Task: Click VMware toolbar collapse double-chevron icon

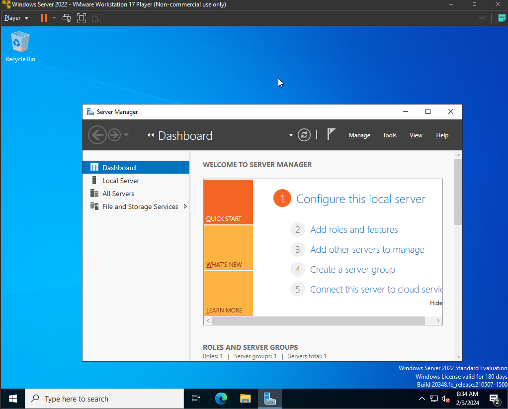Action: tap(483, 18)
